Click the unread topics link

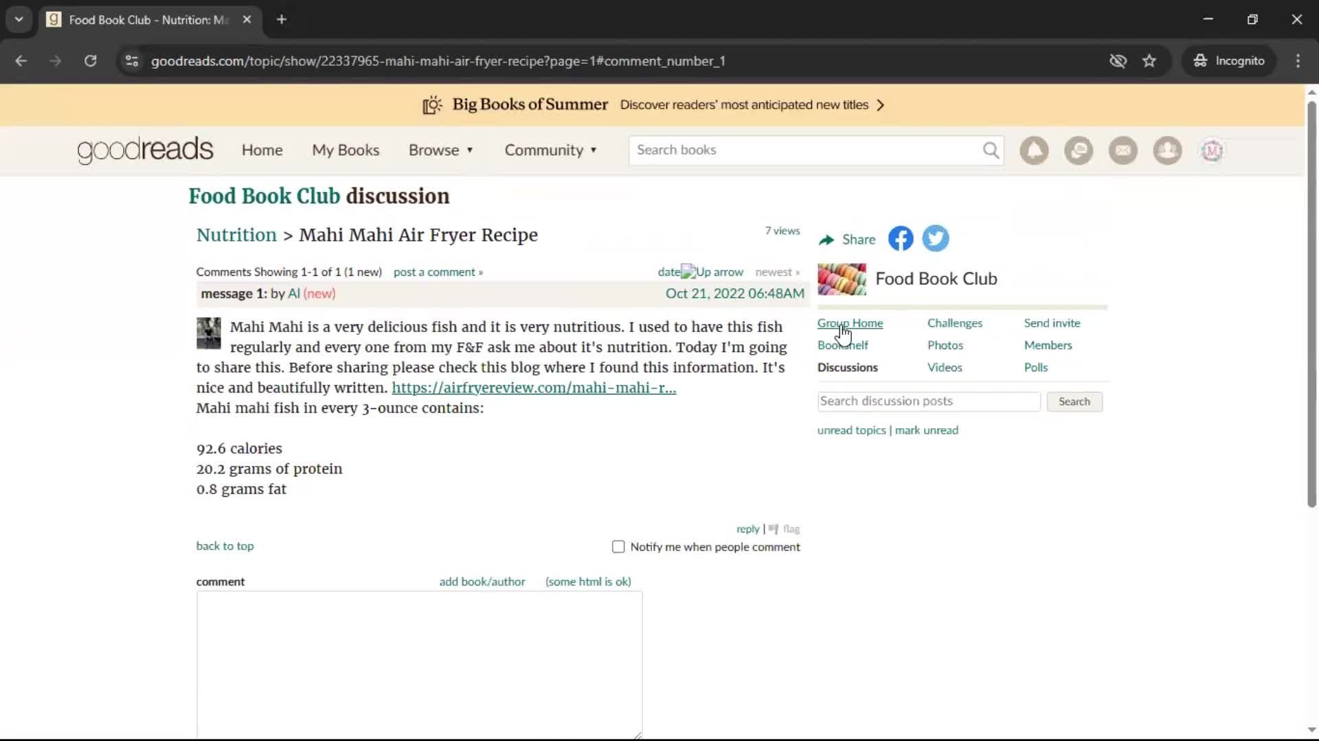(x=851, y=430)
